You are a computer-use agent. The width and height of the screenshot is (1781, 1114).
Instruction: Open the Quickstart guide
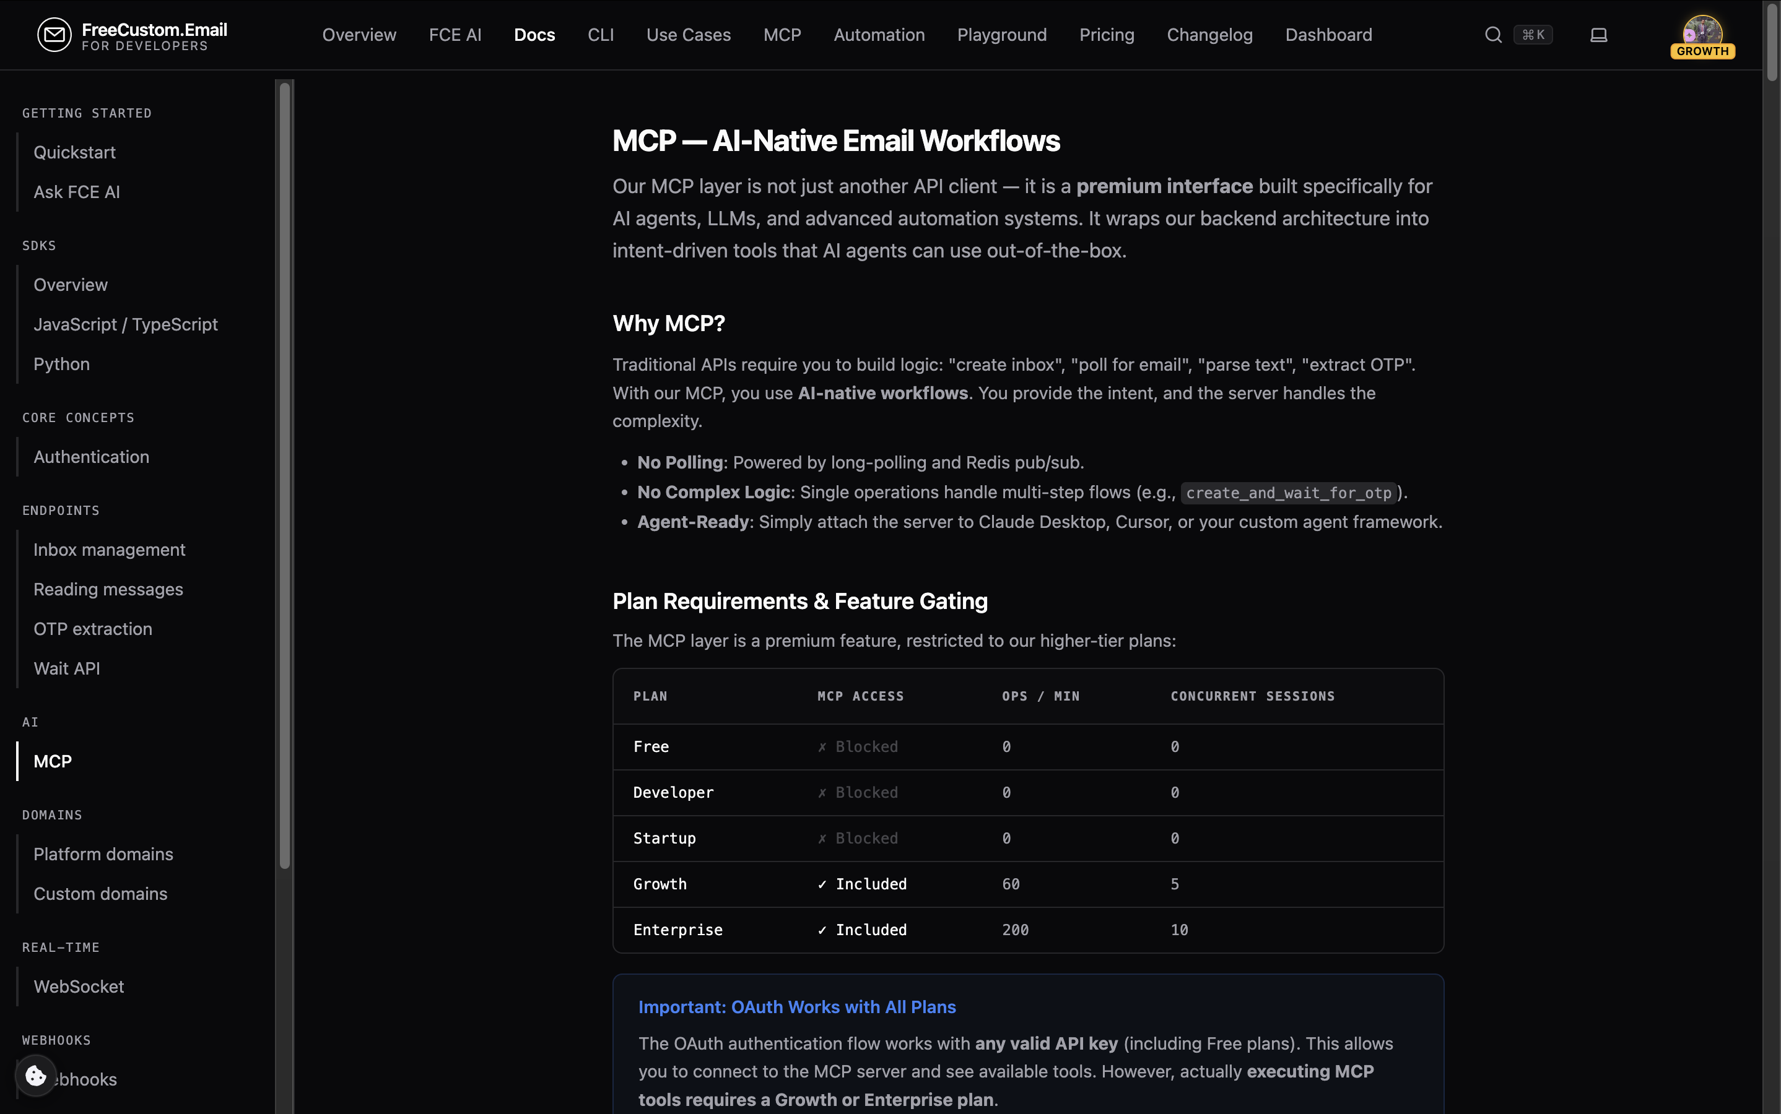(74, 152)
